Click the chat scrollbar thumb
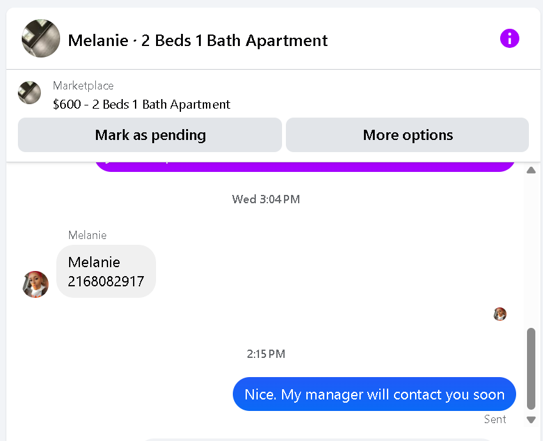The height and width of the screenshot is (441, 543). [531, 367]
